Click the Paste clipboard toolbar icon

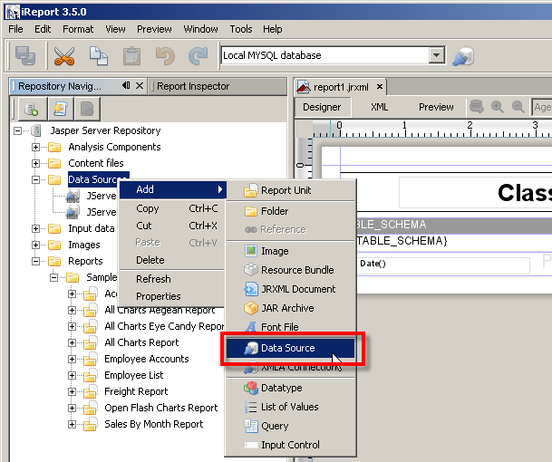pos(131,56)
